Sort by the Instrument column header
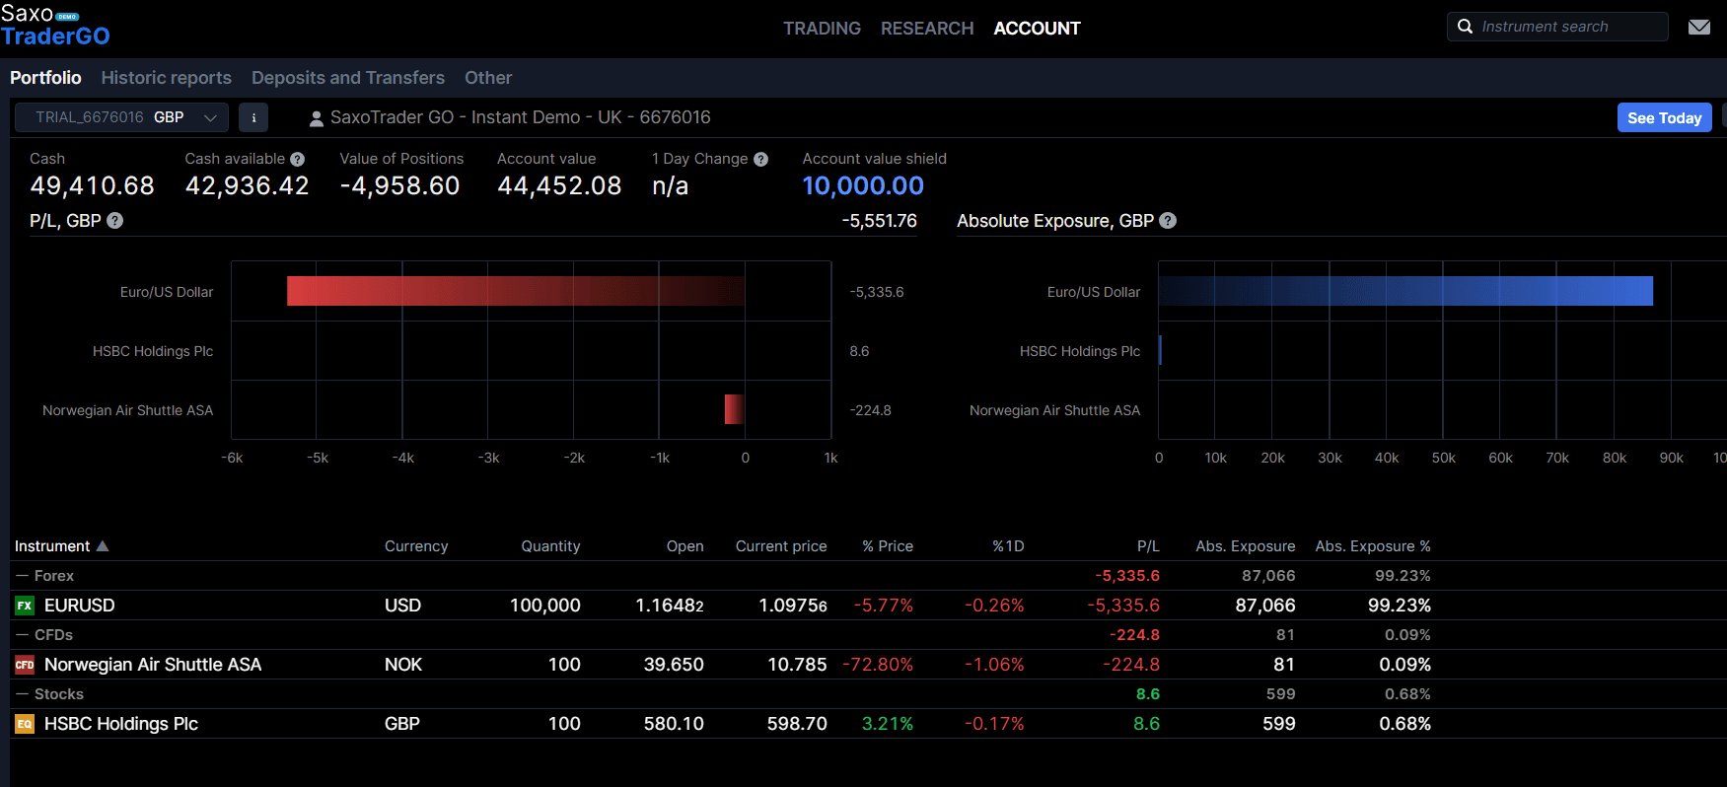 click(52, 546)
